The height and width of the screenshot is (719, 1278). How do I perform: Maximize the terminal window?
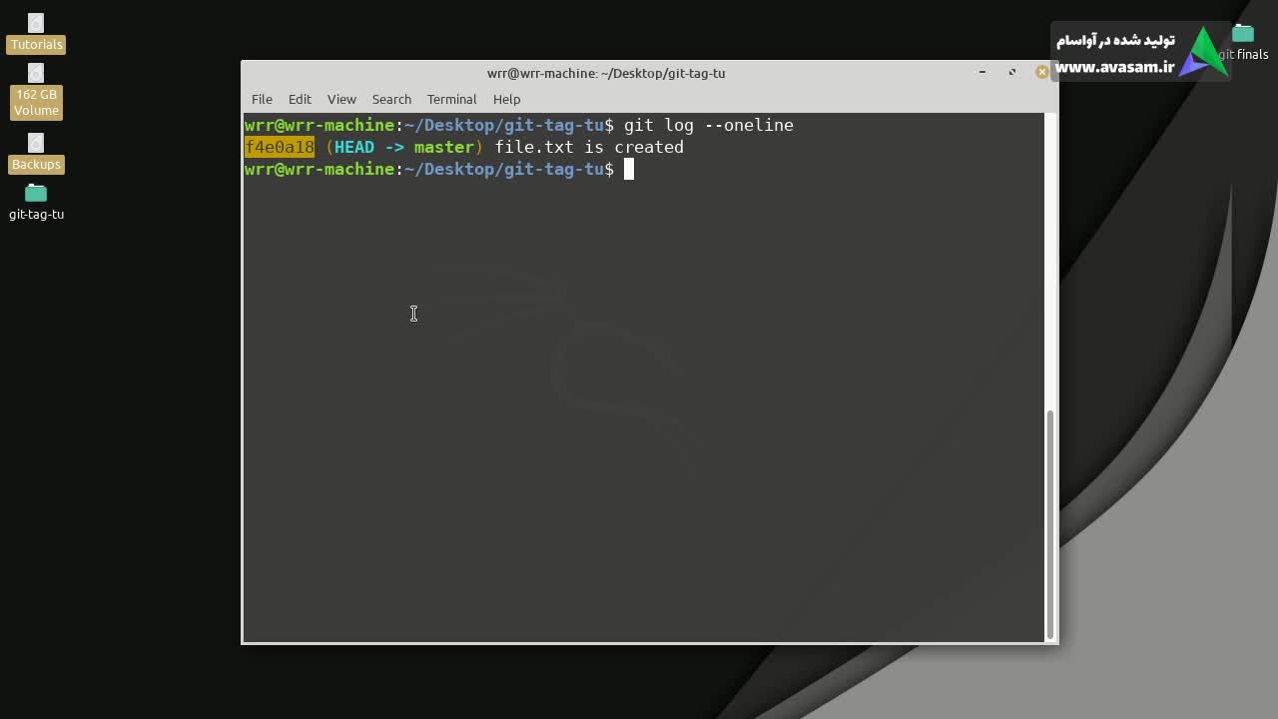point(1011,72)
